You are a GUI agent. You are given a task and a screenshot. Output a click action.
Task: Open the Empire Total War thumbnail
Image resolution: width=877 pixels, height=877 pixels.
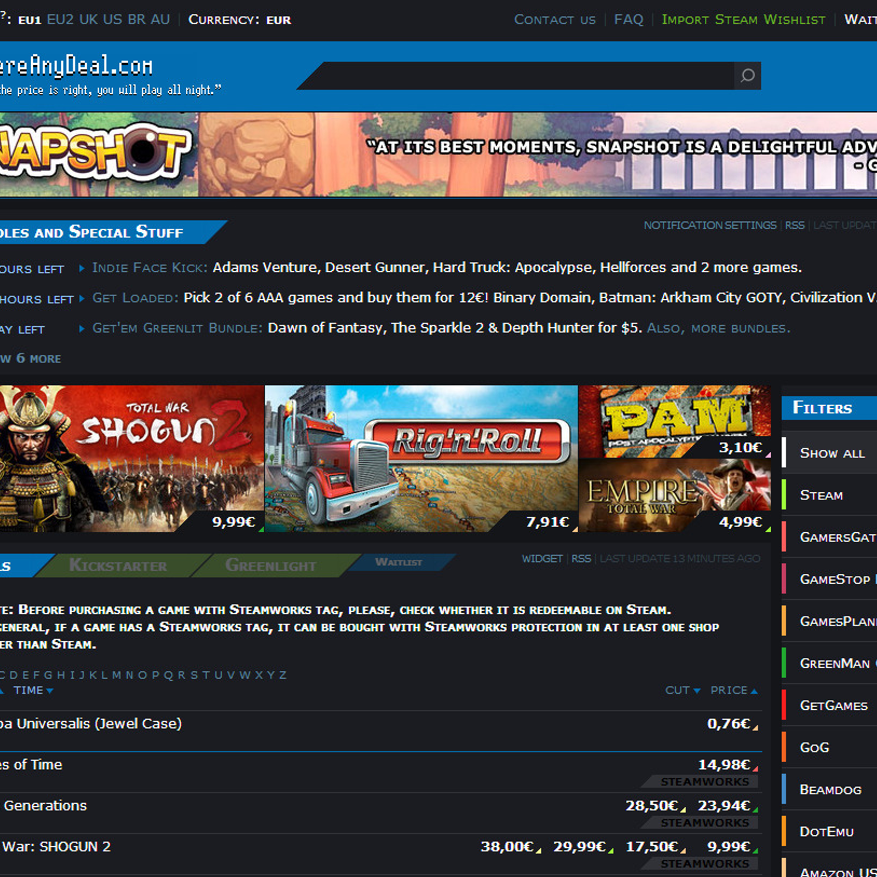(675, 496)
